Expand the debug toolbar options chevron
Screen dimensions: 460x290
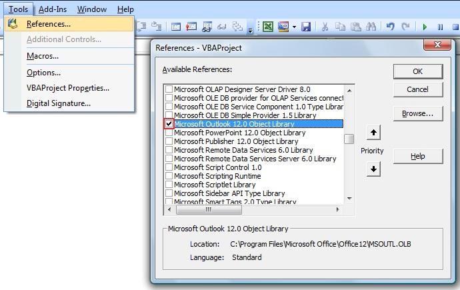[250, 29]
